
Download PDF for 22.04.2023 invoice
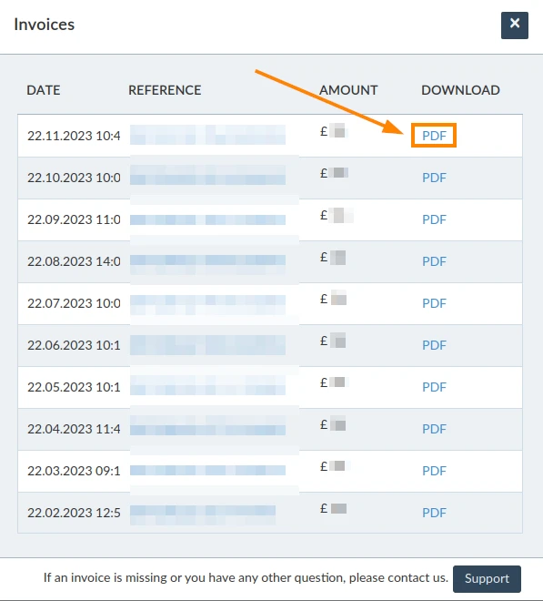pos(434,429)
